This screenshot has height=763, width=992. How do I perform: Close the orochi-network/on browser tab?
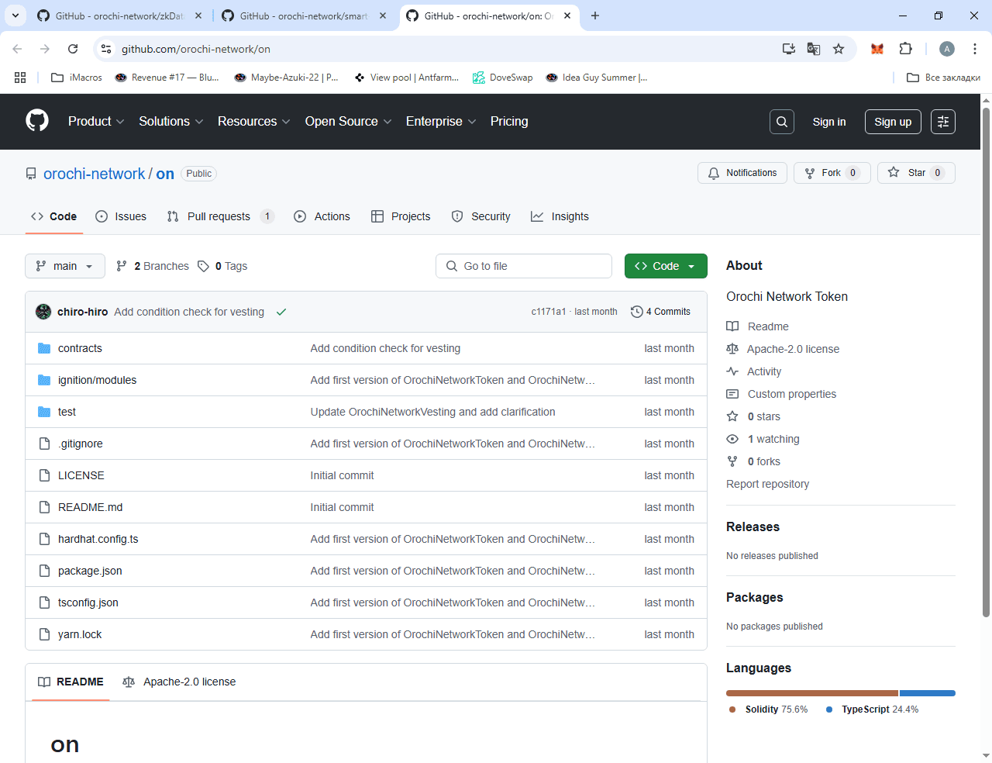pos(567,16)
